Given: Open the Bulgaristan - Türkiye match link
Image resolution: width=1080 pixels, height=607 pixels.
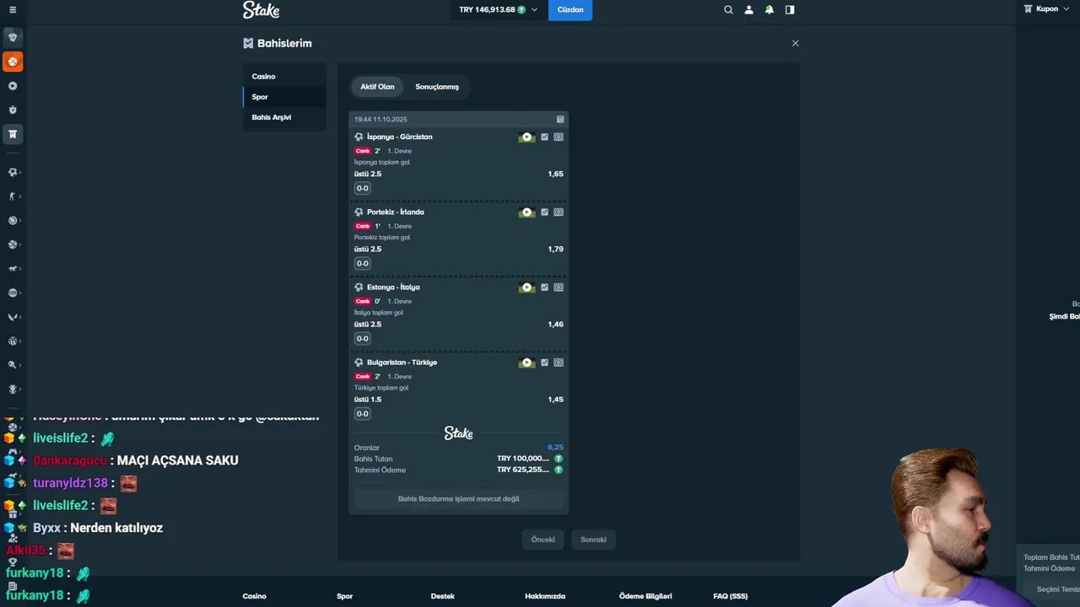Looking at the screenshot, I should click(402, 363).
